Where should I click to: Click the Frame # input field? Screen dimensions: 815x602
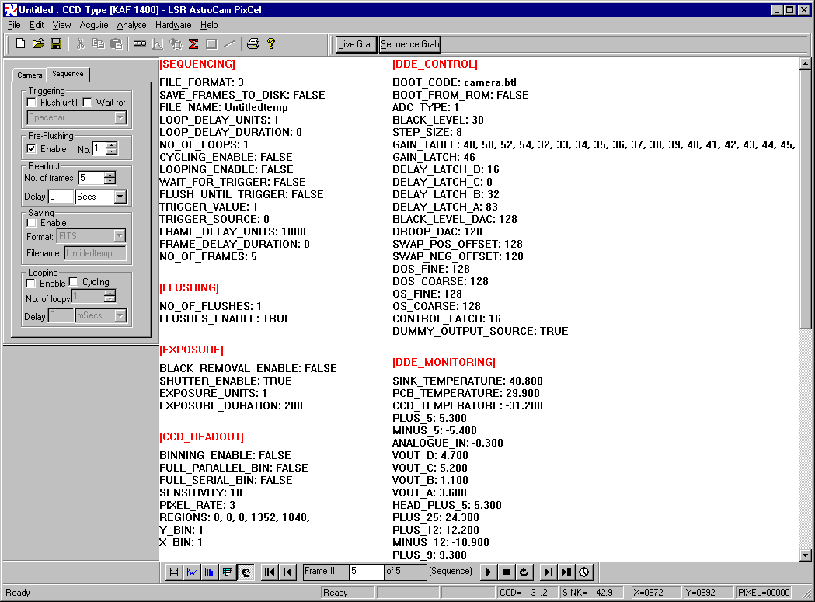point(367,572)
